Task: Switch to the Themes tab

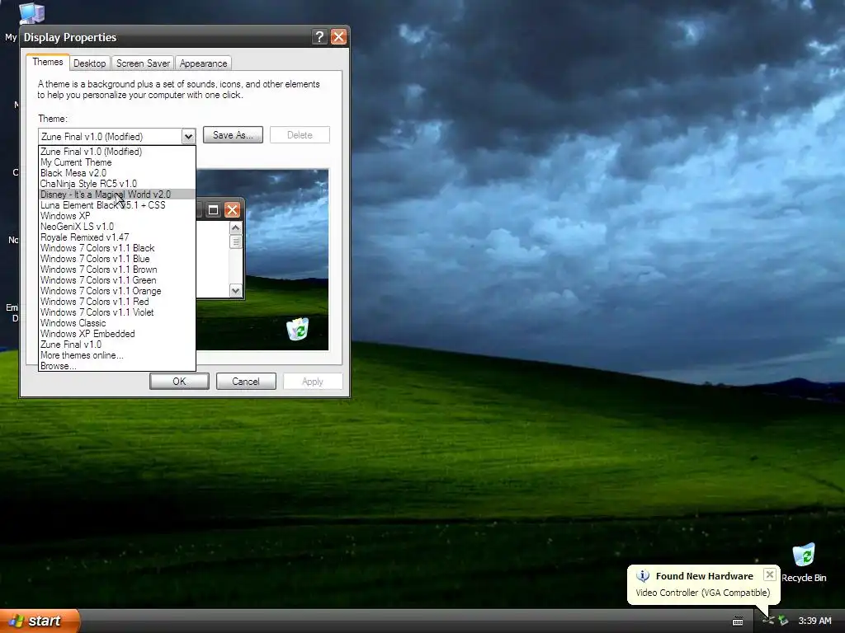Action: pyautogui.click(x=47, y=62)
